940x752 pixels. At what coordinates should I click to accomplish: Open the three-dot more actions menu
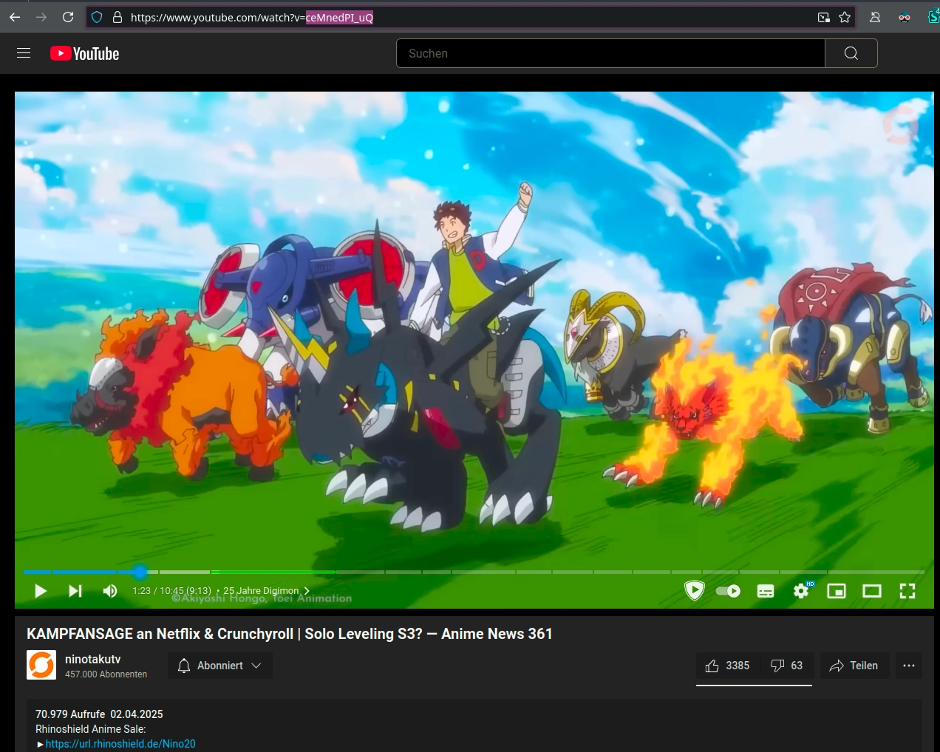[909, 666]
